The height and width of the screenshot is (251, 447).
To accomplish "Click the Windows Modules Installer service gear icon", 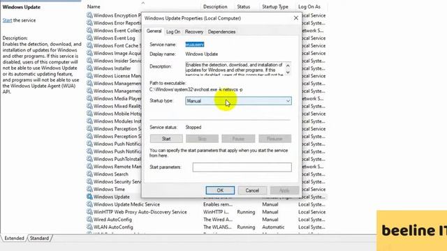I will click(89, 121).
